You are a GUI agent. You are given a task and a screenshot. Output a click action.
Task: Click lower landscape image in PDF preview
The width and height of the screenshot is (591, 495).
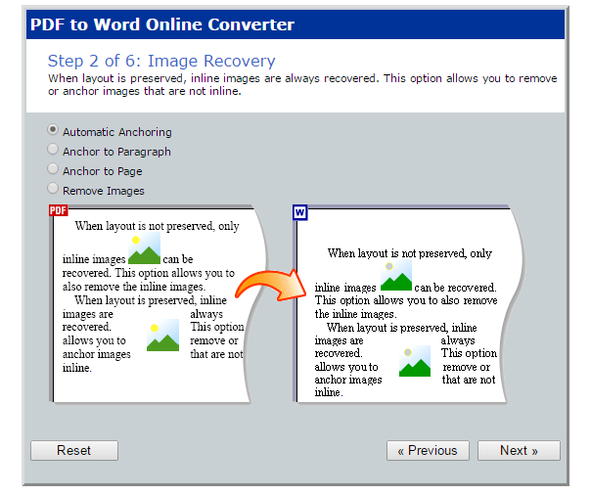coord(162,336)
